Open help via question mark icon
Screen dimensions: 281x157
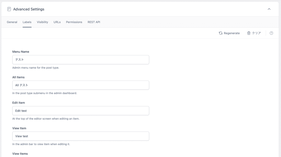coord(271,33)
